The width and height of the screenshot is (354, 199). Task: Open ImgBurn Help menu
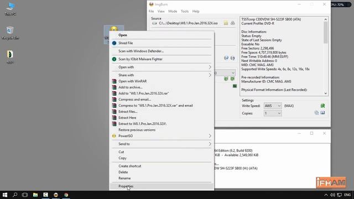click(x=196, y=11)
